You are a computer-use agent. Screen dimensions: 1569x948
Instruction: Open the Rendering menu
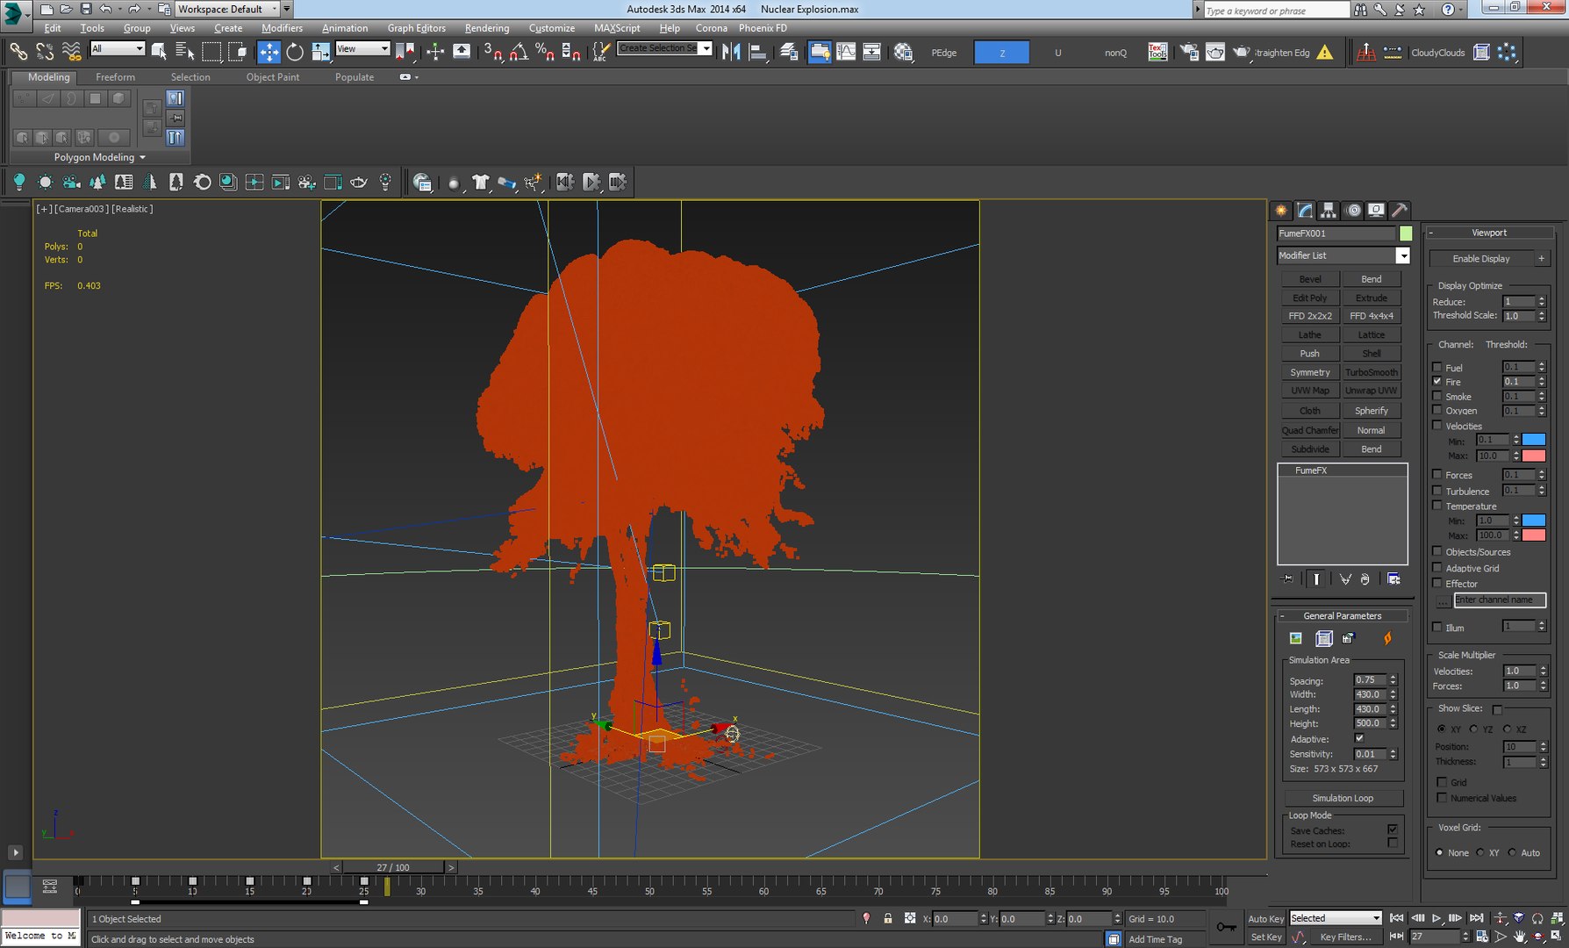[x=487, y=28]
